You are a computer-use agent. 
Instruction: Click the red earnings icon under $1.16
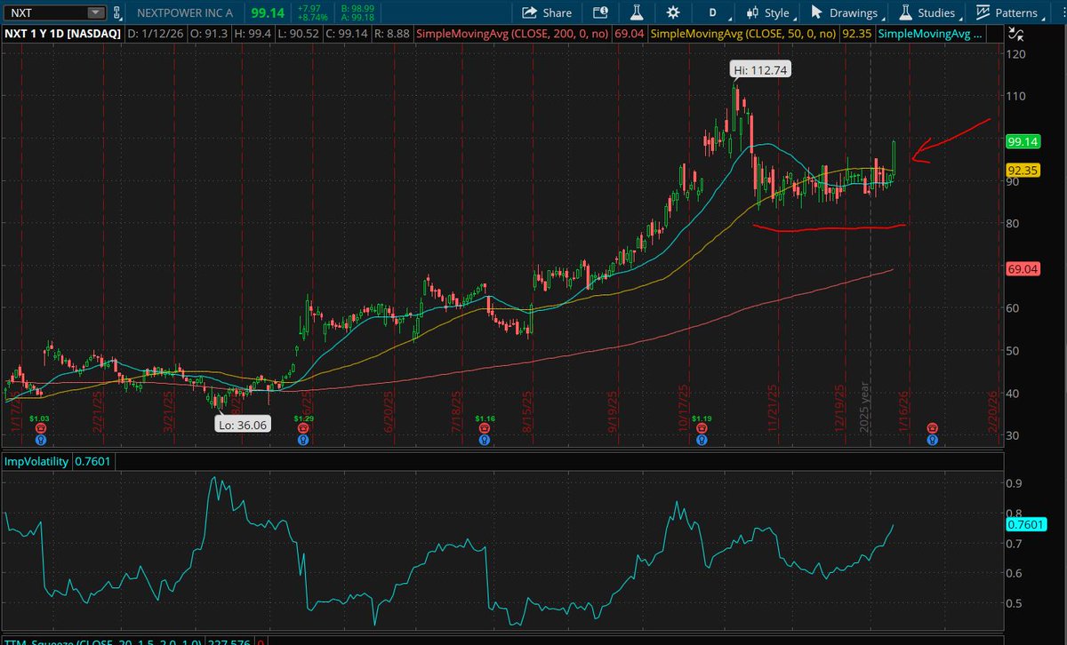tap(484, 427)
